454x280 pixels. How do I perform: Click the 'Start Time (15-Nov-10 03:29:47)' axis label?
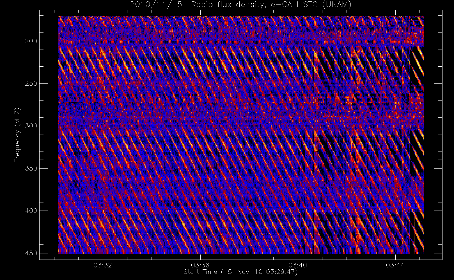click(240, 272)
